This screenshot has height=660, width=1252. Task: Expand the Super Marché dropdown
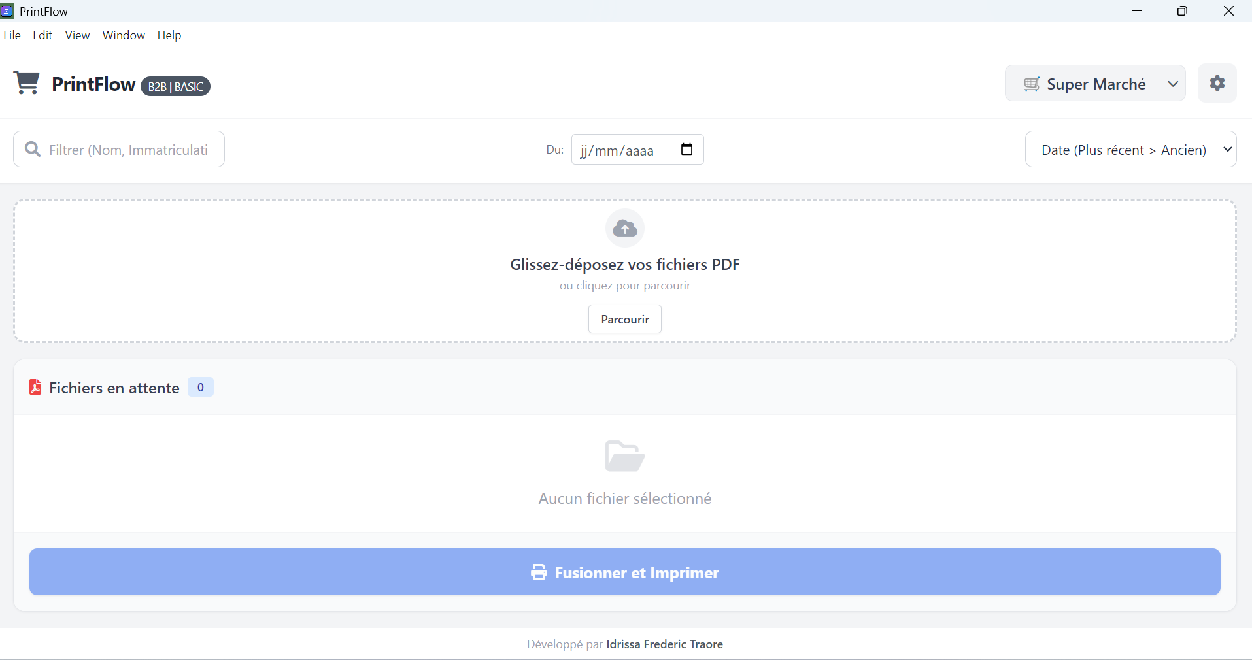point(1095,84)
